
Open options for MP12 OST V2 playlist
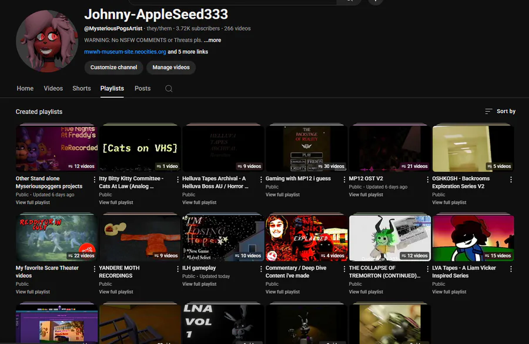tap(428, 179)
